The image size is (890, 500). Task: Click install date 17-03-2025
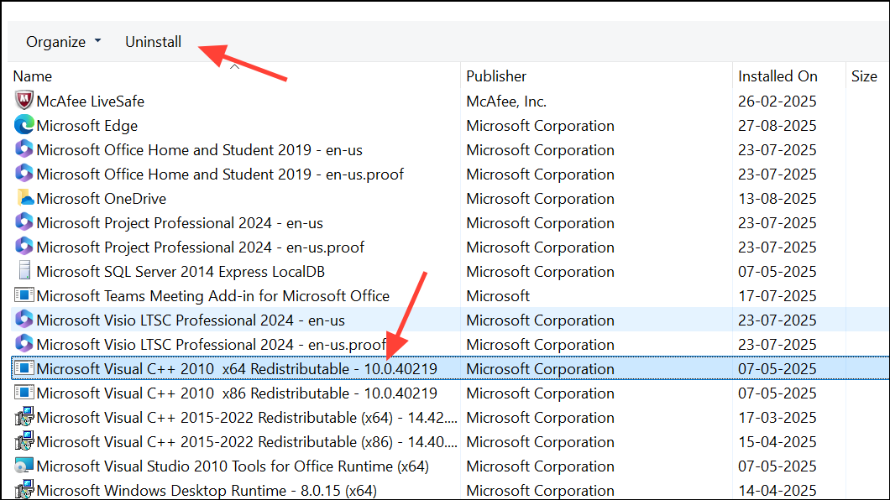click(777, 418)
